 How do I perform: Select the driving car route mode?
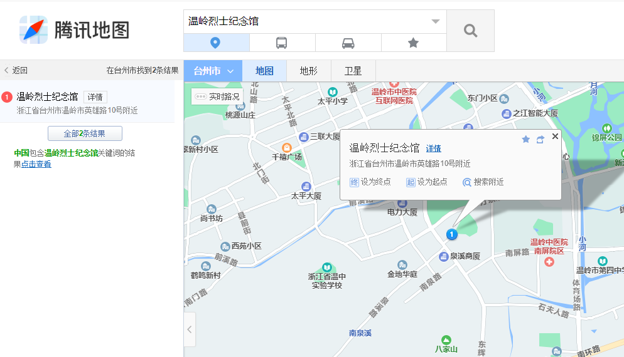348,43
